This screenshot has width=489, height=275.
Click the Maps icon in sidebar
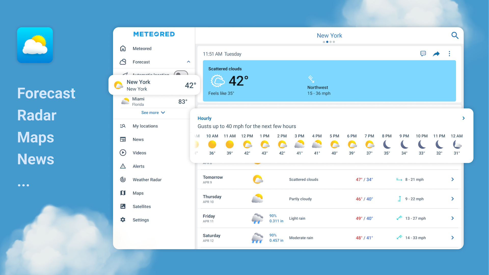pos(123,193)
